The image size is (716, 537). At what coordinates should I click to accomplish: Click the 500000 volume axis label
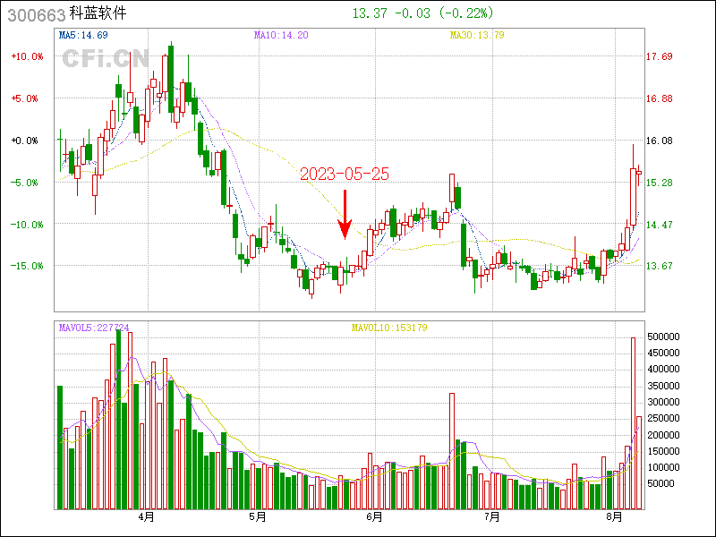coord(665,337)
